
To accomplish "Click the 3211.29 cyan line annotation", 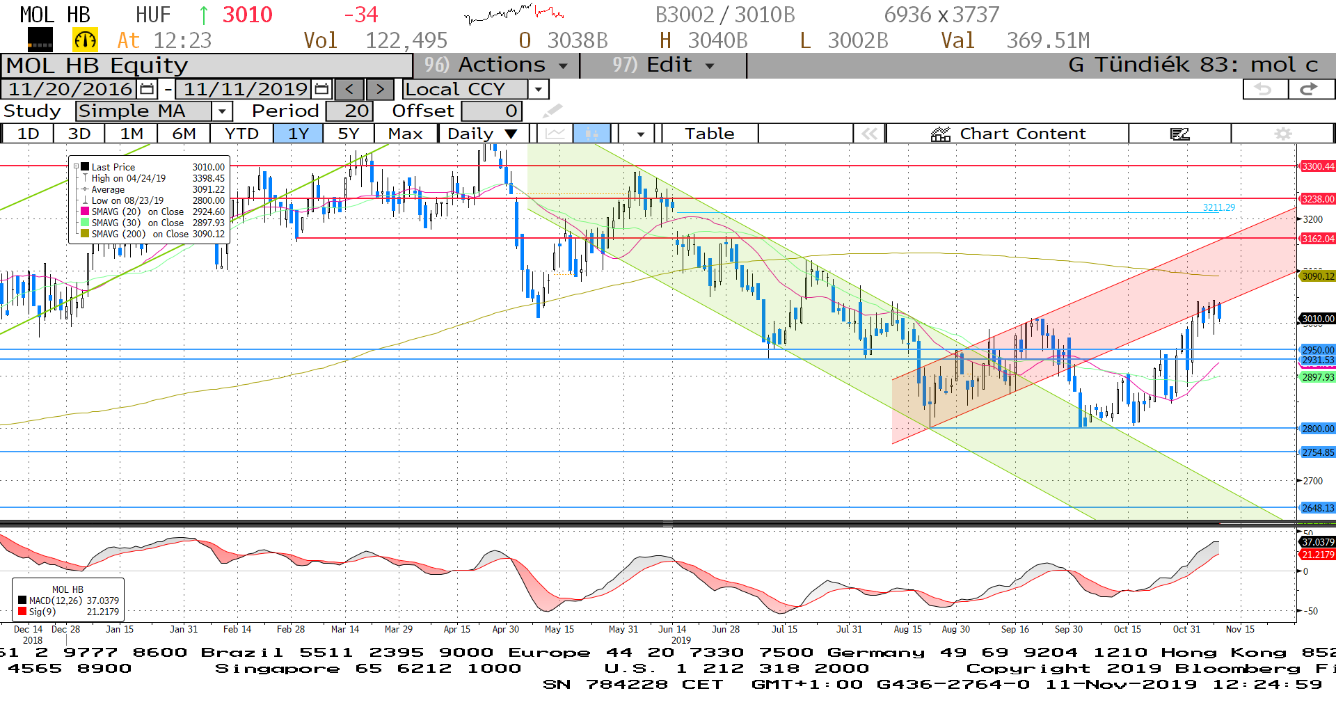I will pyautogui.click(x=1219, y=207).
